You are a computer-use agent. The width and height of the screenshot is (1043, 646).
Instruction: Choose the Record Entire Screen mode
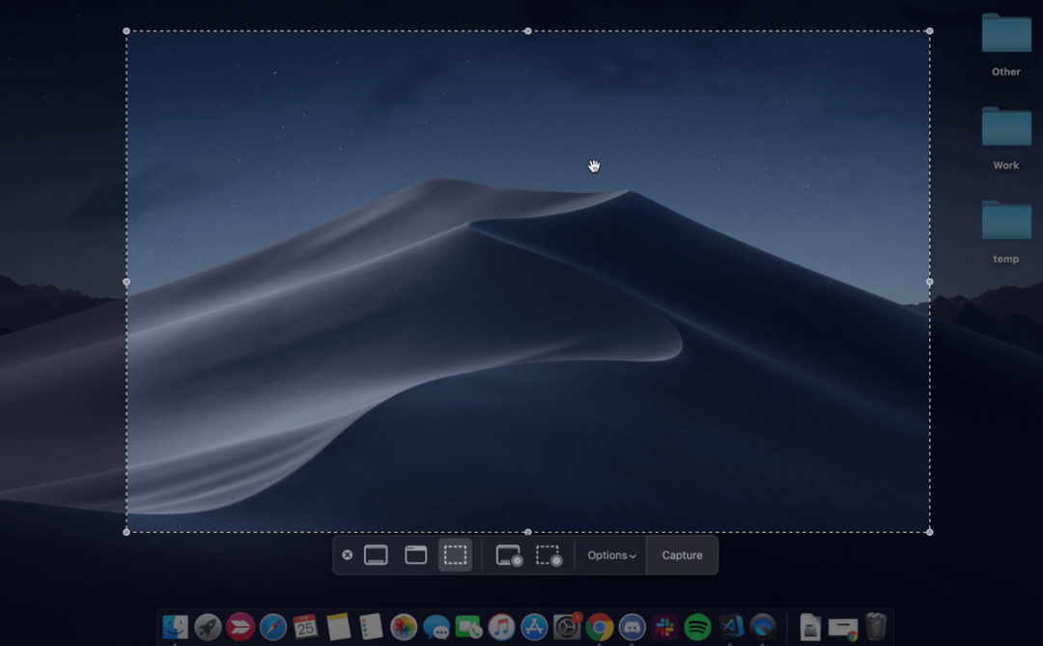507,554
